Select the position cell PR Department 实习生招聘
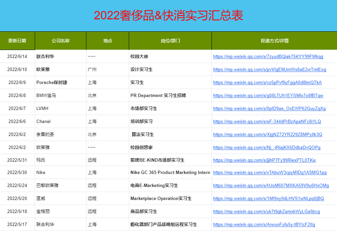 pyautogui.click(x=171, y=96)
